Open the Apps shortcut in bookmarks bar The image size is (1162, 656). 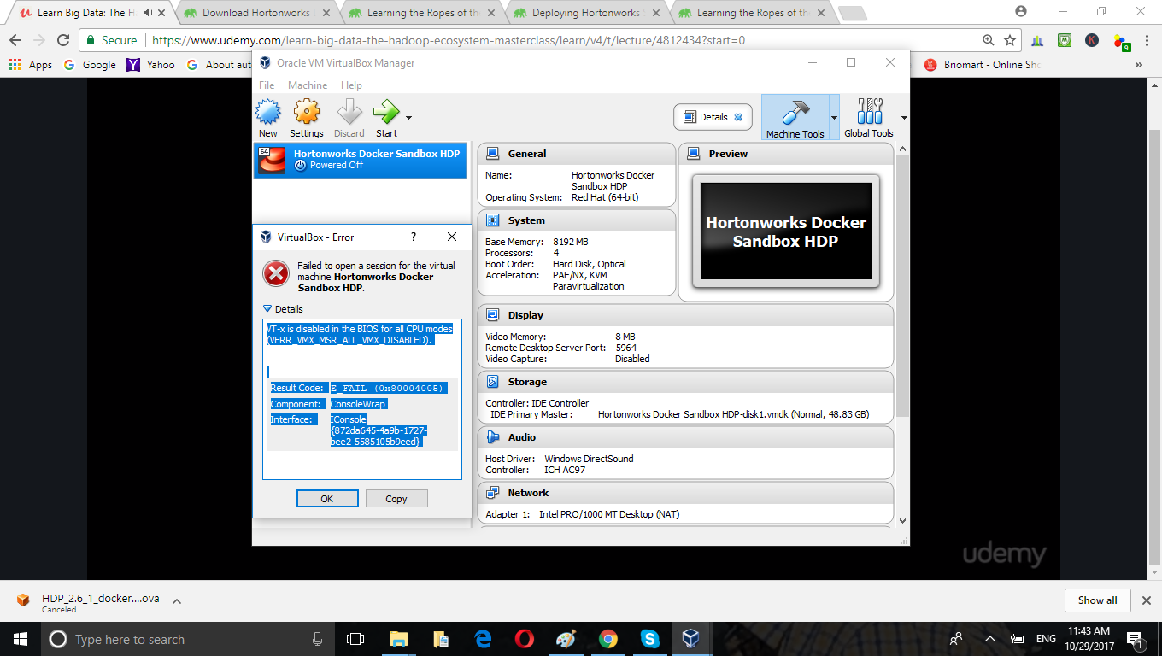tap(31, 65)
